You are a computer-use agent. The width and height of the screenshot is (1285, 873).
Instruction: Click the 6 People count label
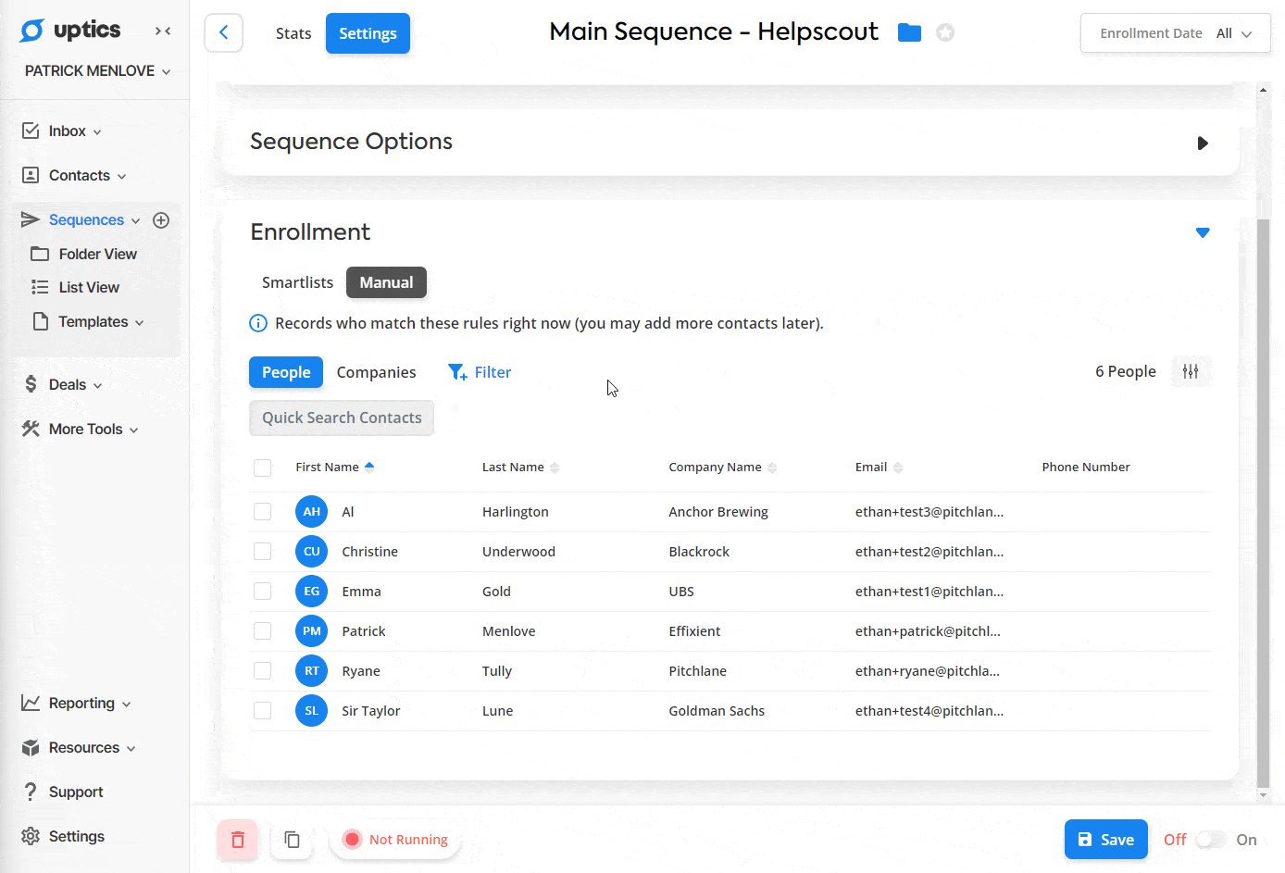click(1126, 371)
